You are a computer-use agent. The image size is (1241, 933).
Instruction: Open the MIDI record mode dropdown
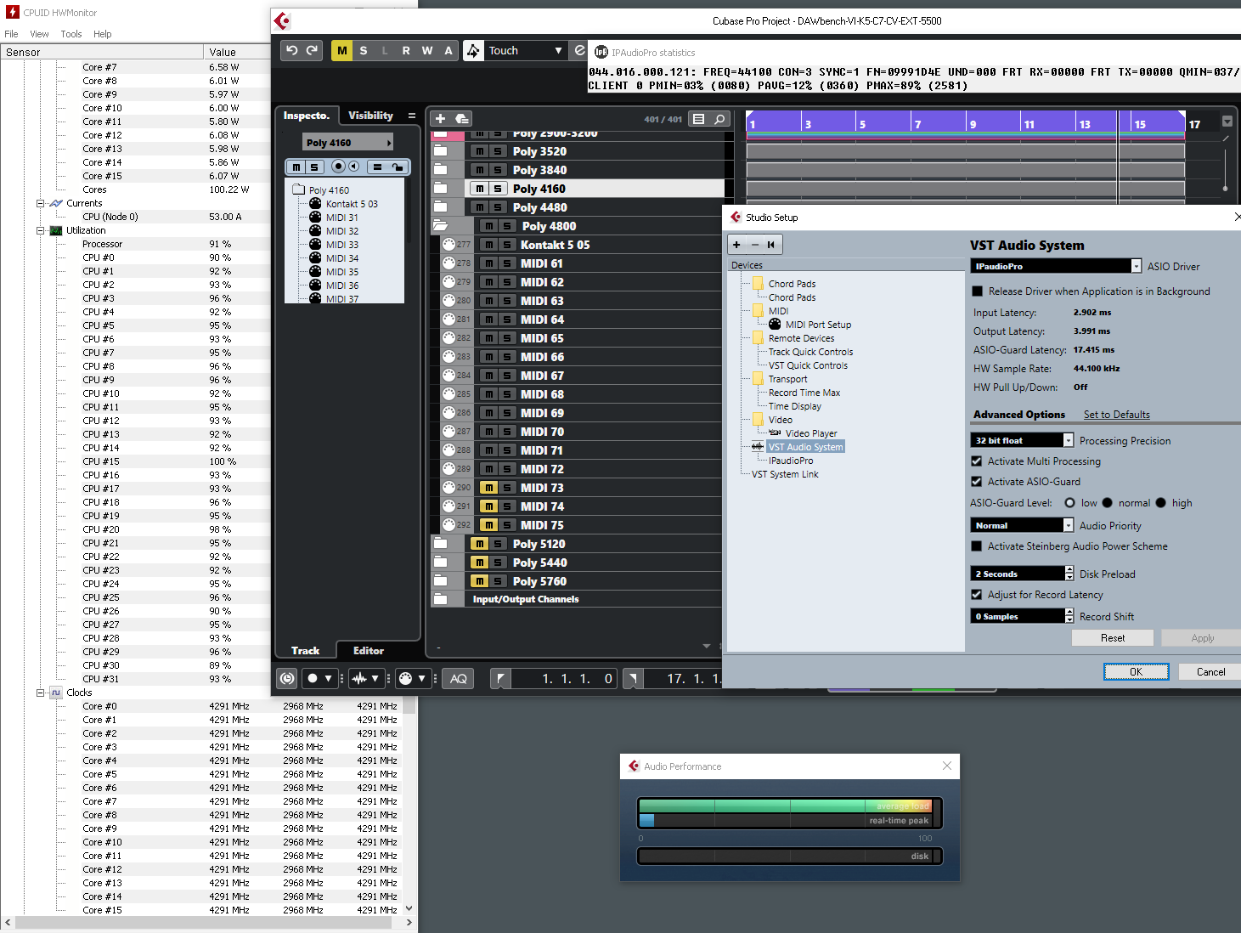point(413,678)
